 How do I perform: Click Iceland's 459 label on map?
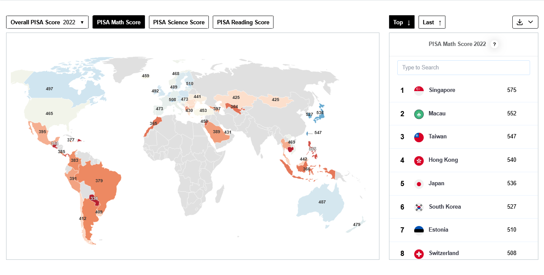[145, 75]
